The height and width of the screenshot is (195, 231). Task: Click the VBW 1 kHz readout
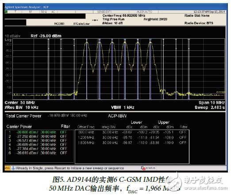(123, 108)
